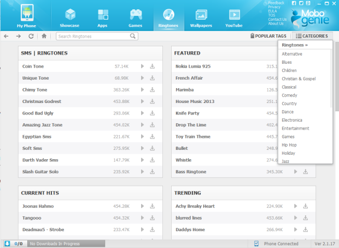339x248 pixels.
Task: Download the blurred lines ringtone
Action: point(306,218)
